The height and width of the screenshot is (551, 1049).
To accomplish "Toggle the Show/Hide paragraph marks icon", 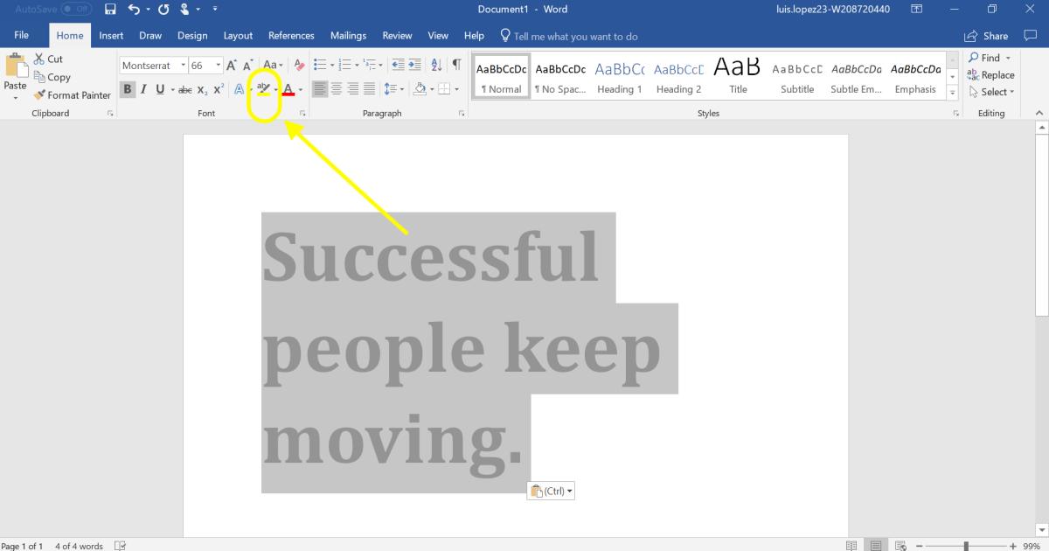I will tap(455, 64).
